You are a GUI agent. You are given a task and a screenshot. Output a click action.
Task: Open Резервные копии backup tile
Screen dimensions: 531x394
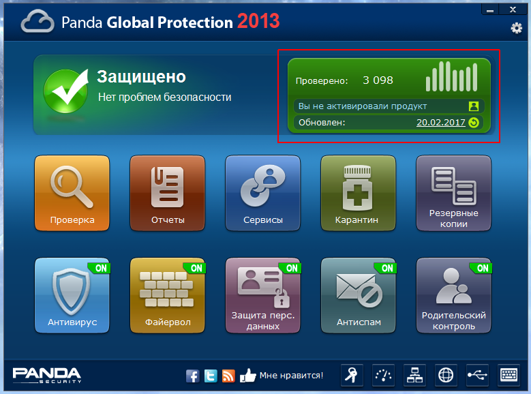click(x=453, y=193)
